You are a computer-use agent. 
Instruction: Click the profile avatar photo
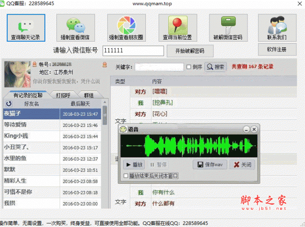tap(17, 74)
